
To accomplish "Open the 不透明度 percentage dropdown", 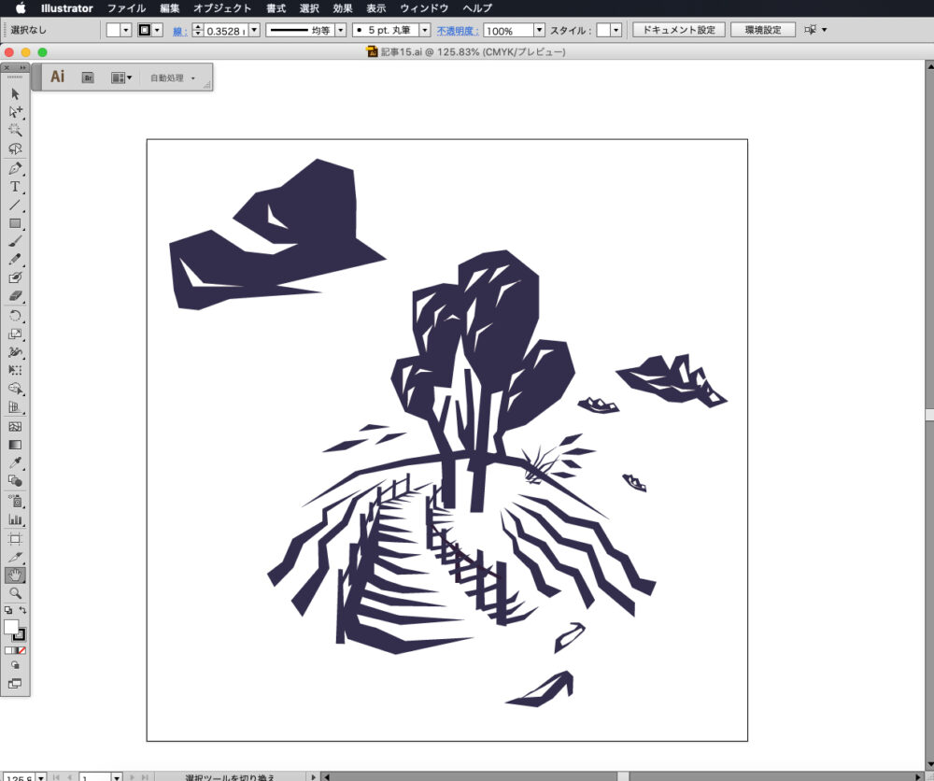I will click(539, 30).
